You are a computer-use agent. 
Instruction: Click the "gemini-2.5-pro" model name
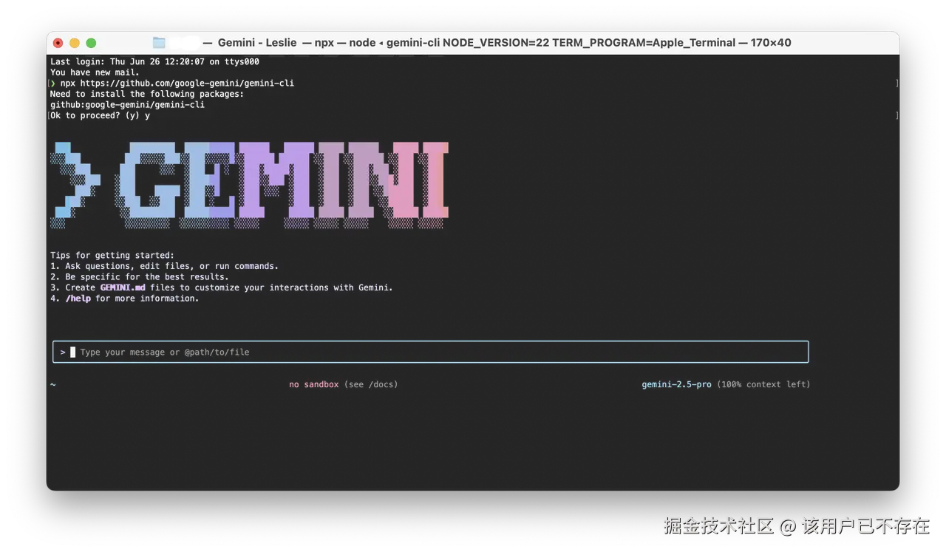(x=677, y=384)
